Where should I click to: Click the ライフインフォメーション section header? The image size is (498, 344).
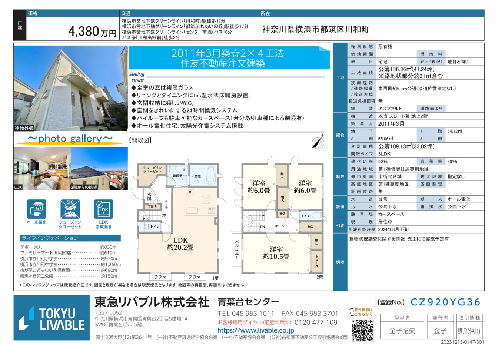(70, 238)
